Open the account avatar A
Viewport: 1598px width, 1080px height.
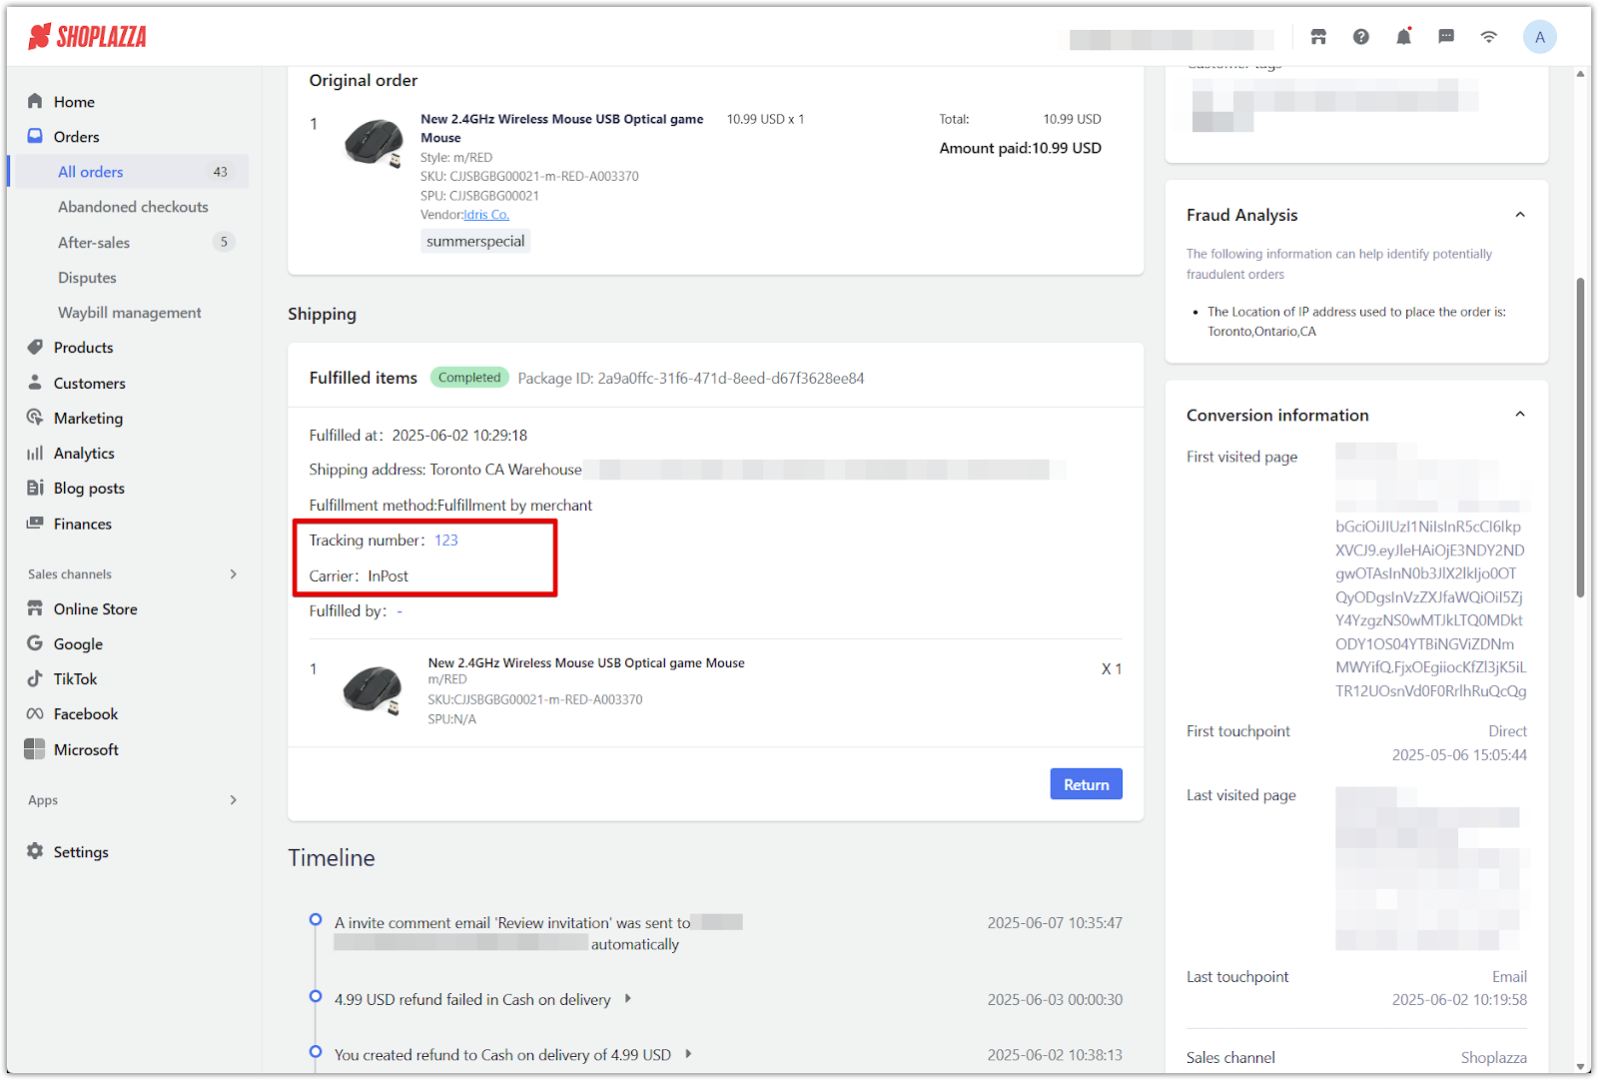(x=1539, y=37)
